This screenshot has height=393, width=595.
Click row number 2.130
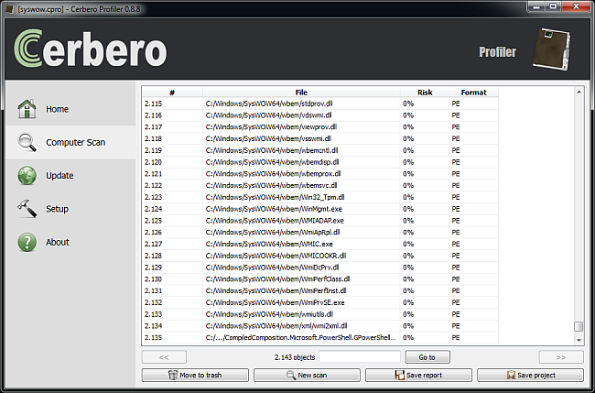(x=153, y=279)
